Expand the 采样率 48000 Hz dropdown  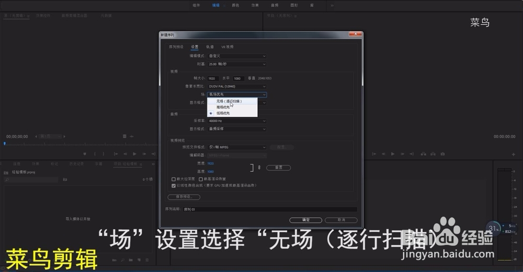237,121
